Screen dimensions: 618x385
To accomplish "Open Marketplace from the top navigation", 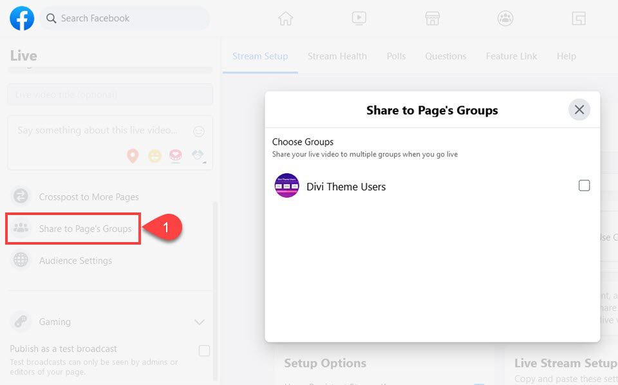I will (x=432, y=18).
